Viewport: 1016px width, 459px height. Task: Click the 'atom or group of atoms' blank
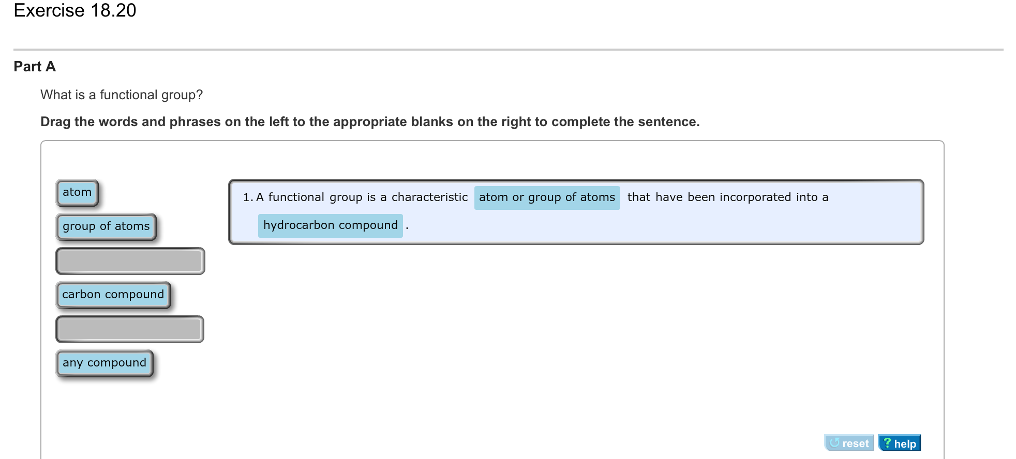pyautogui.click(x=547, y=197)
